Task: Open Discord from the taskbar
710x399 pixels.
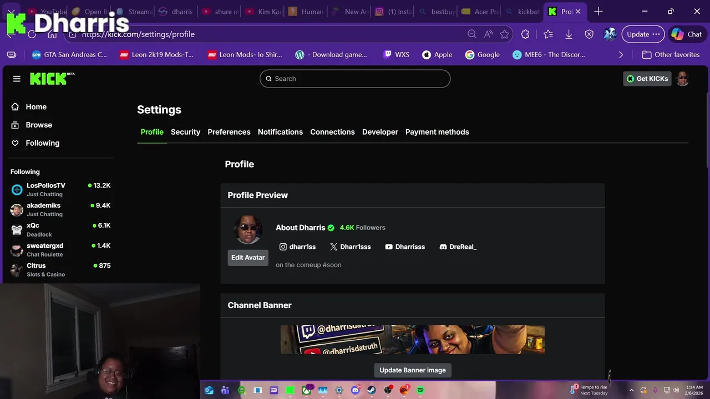Action: tap(356, 390)
